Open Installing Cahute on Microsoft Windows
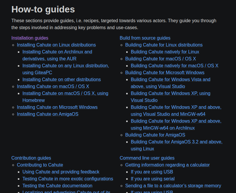 pyautogui.click(x=57, y=107)
